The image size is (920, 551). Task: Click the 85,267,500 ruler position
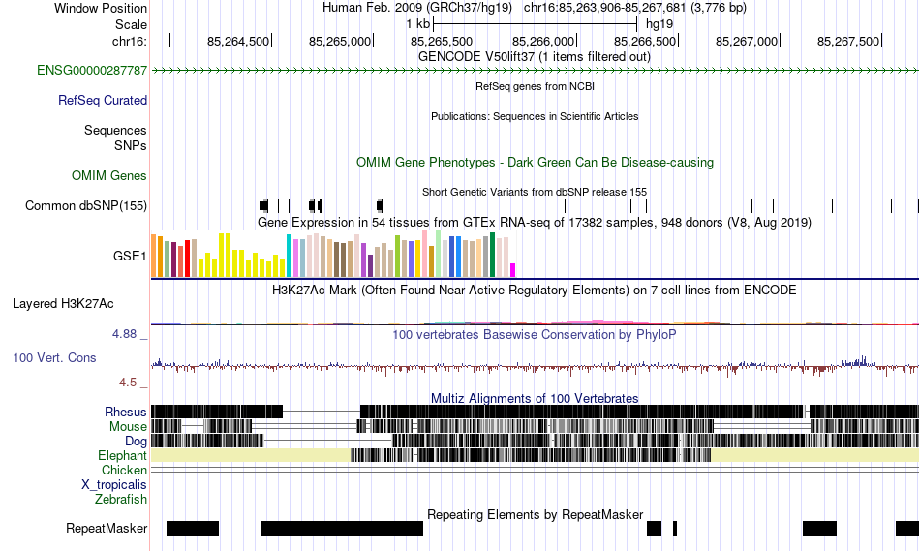pos(848,41)
